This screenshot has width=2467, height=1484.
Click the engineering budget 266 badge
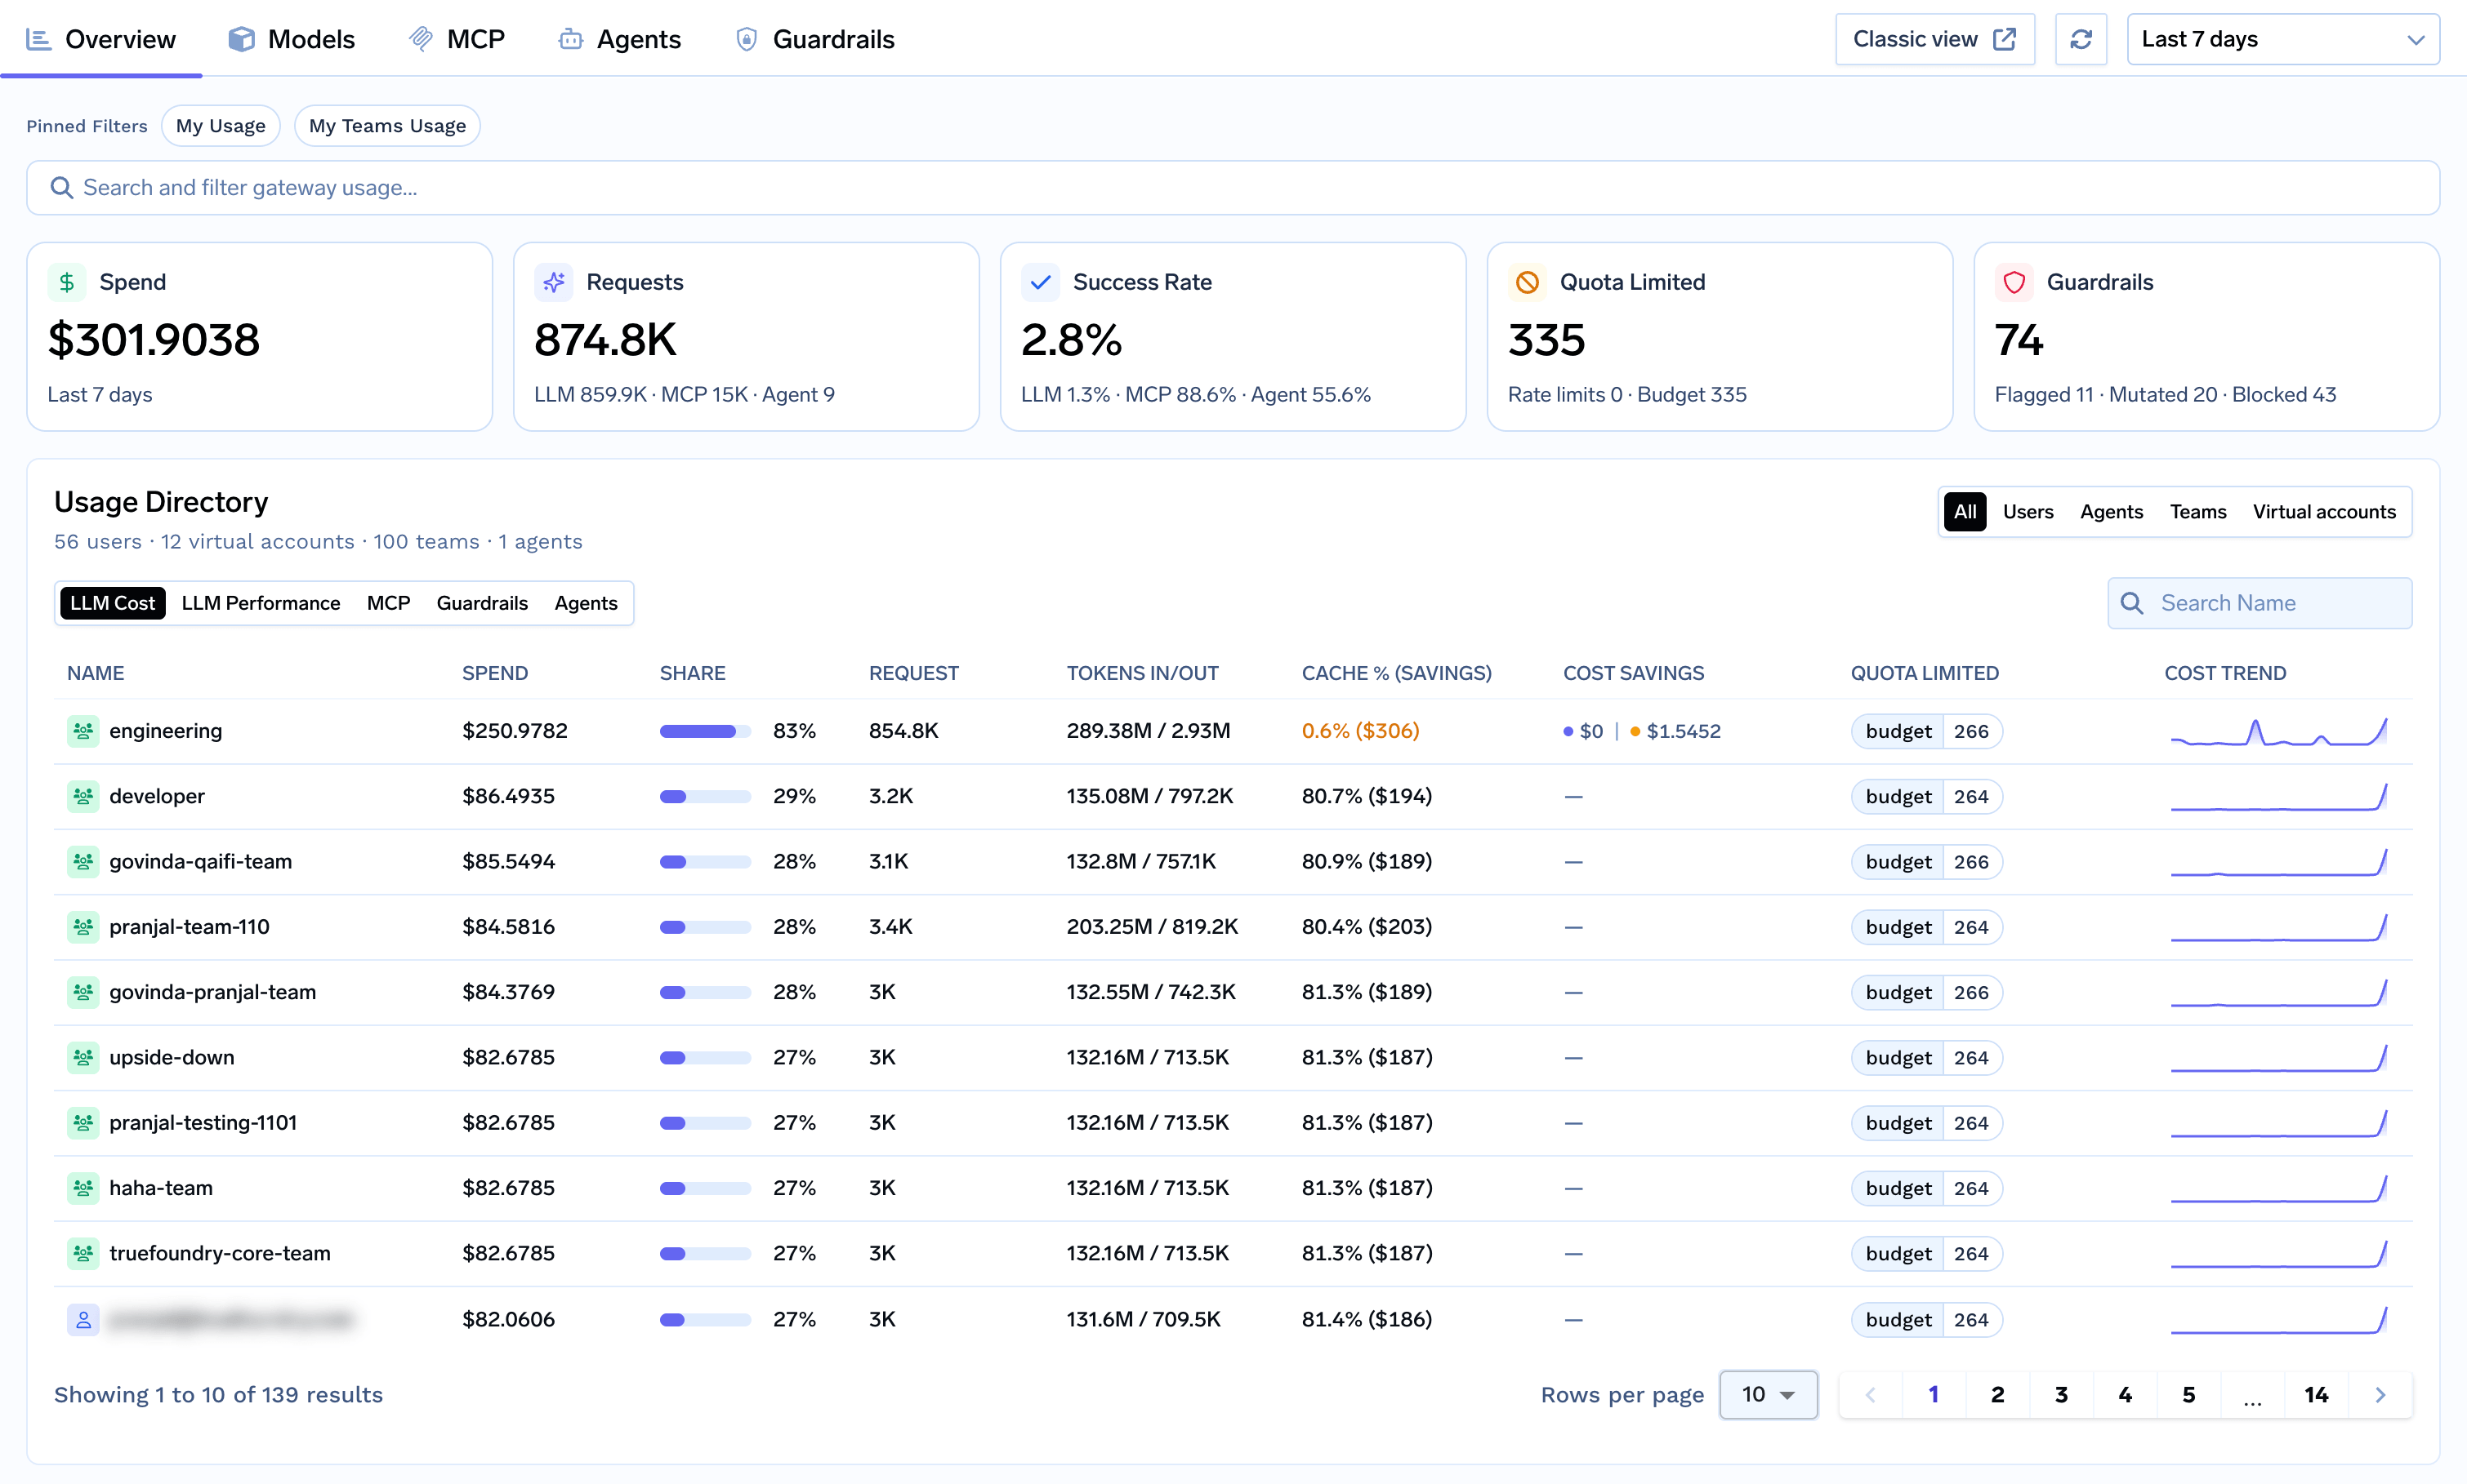click(x=1927, y=731)
